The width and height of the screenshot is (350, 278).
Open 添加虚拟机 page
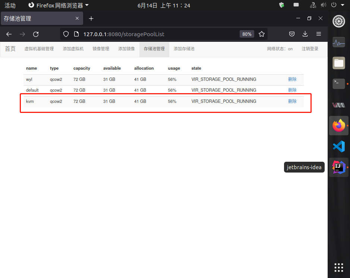click(73, 49)
